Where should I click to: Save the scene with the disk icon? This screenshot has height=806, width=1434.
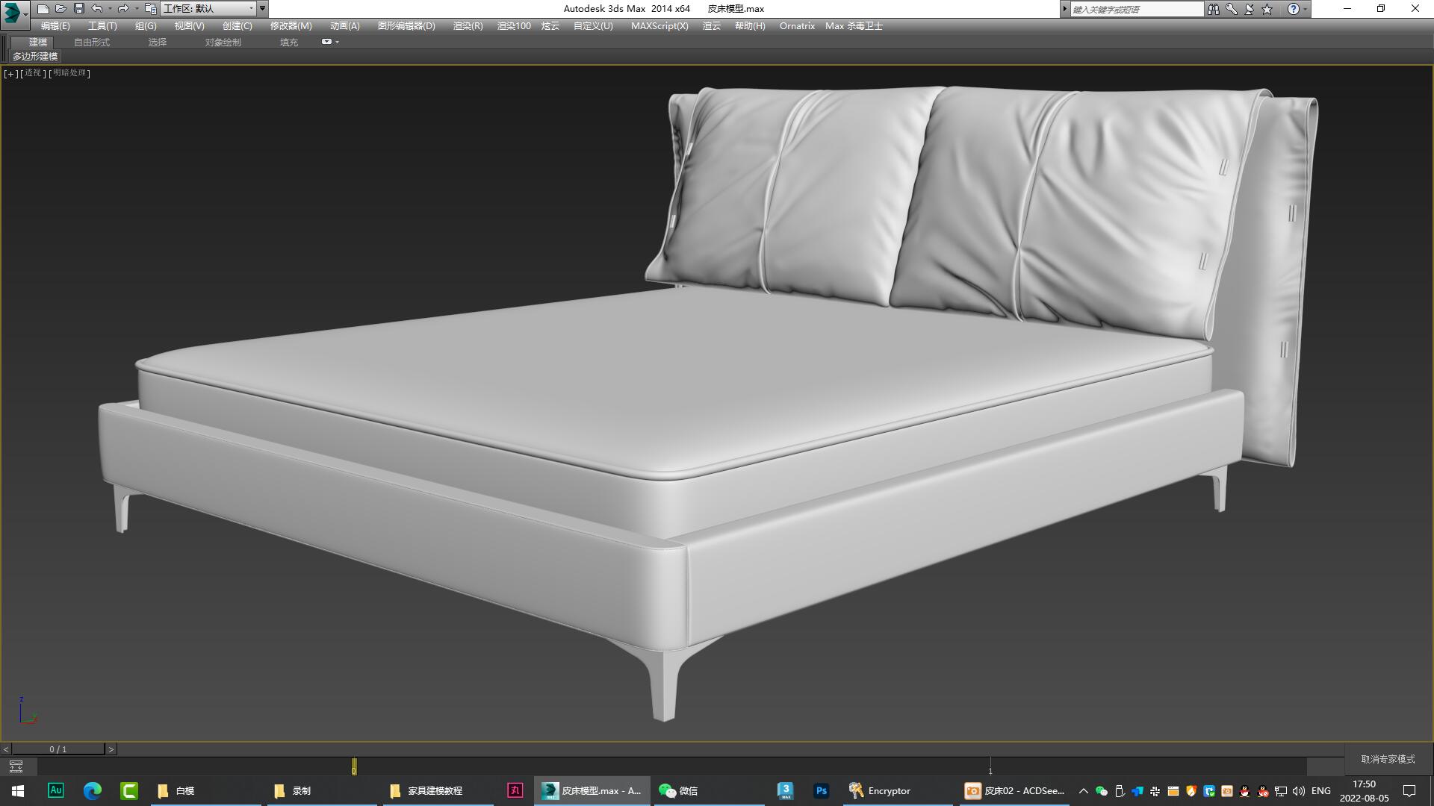point(78,8)
